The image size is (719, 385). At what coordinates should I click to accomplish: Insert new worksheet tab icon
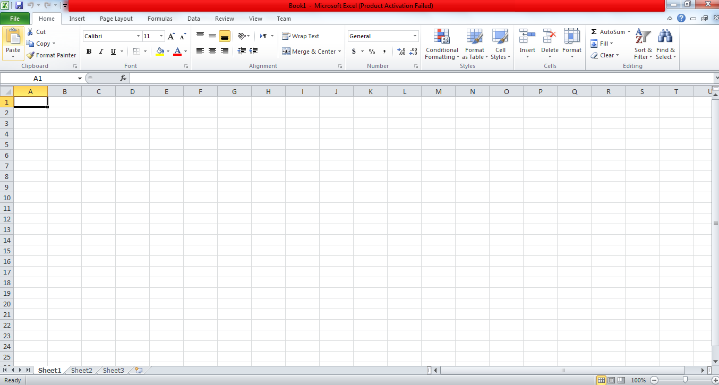(139, 370)
